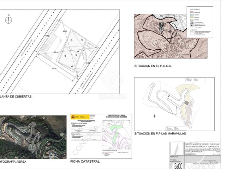This screenshot has height=169, width=226.
Task: Click the PROMOTOR field in title block
Action: click(x=174, y=155)
